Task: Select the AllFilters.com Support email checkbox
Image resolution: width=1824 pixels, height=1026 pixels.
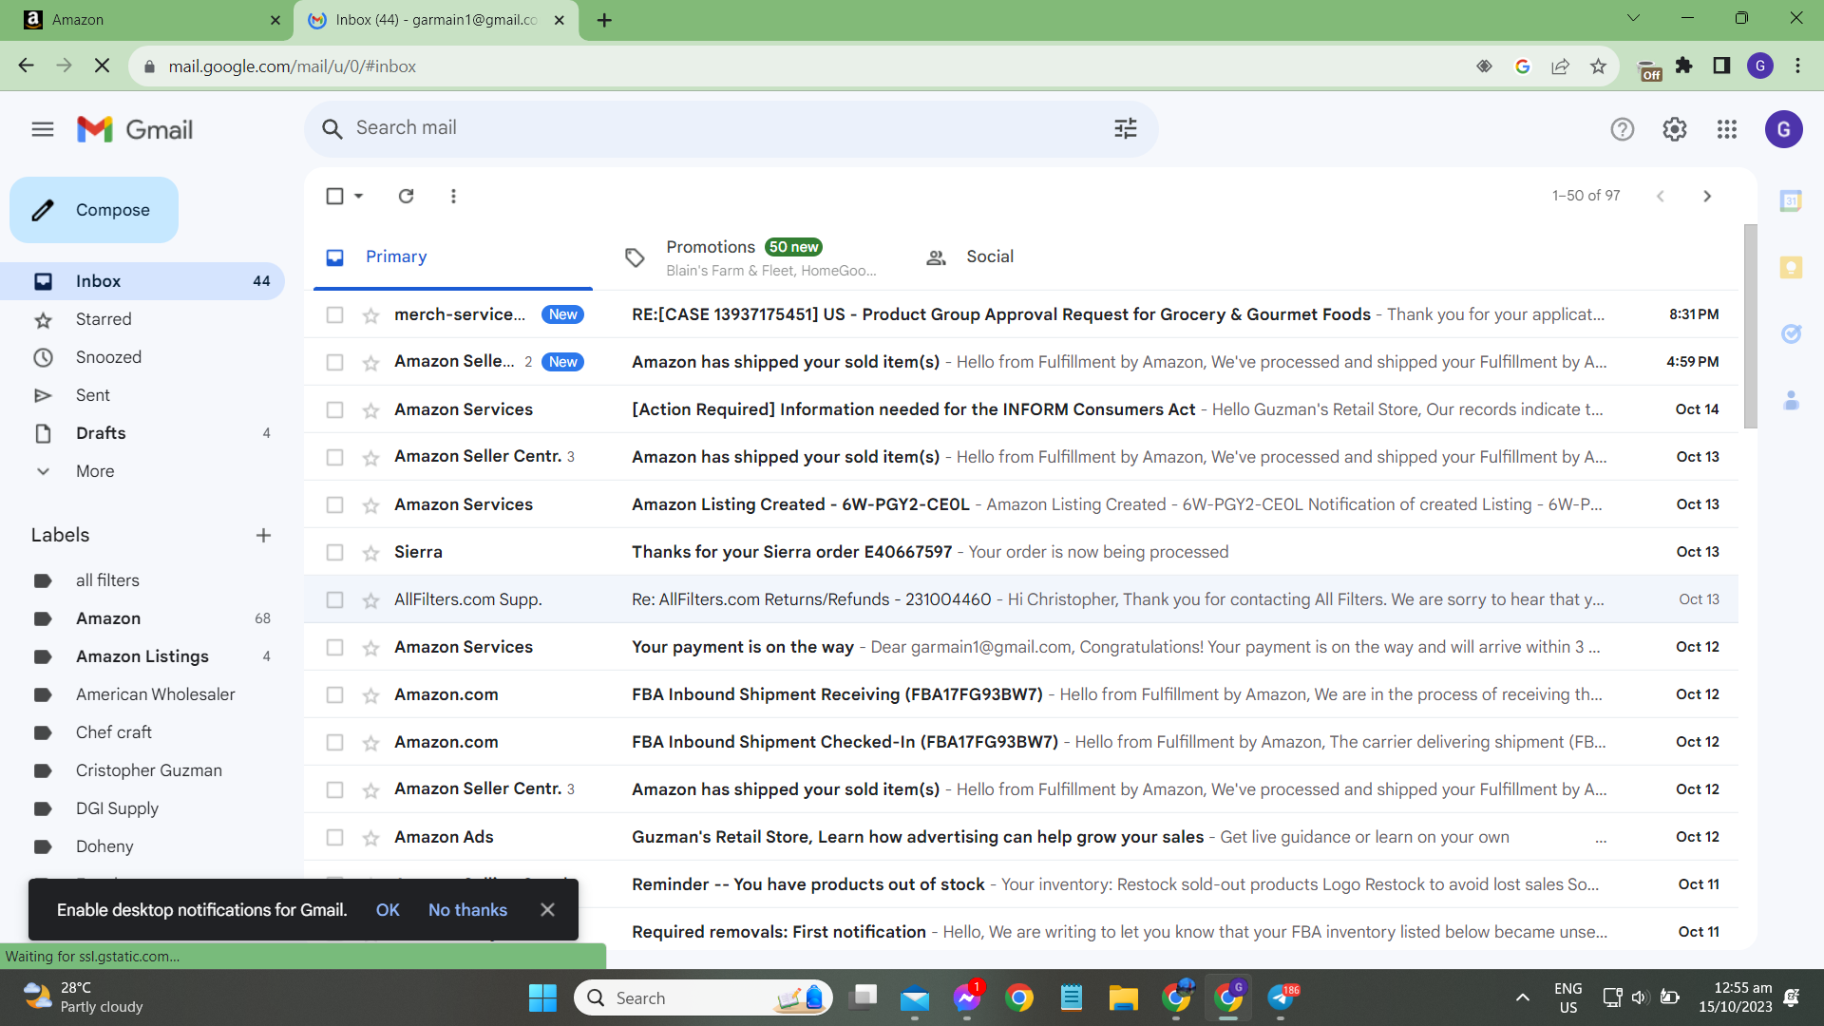Action: [x=334, y=599]
